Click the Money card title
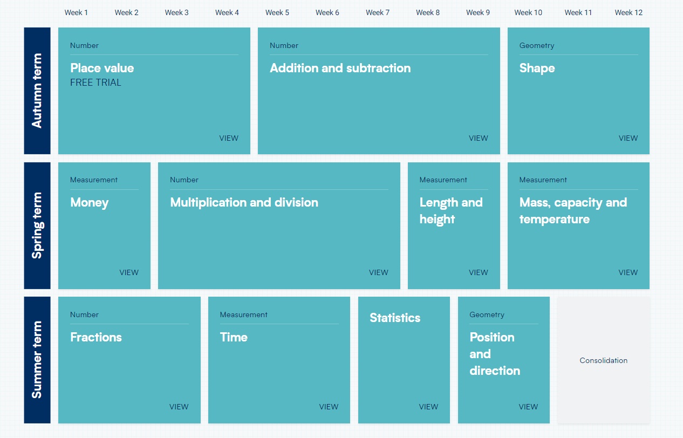Viewport: 683px width, 438px height. pos(90,203)
